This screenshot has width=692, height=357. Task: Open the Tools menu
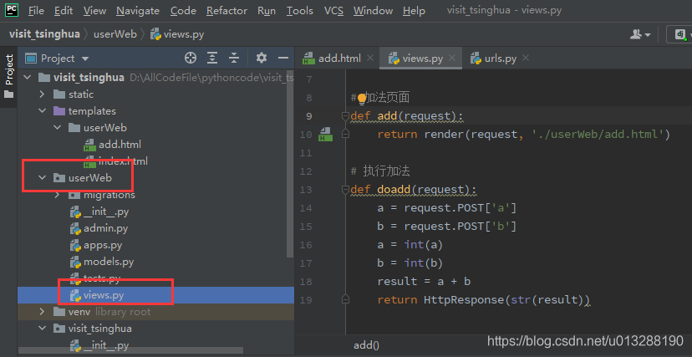pos(300,11)
